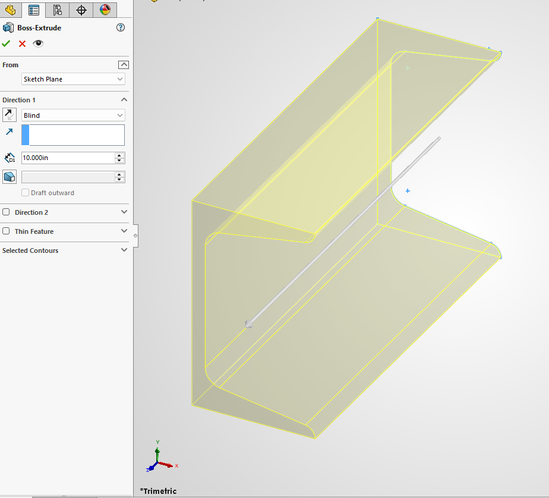Click the draft angle up spinner
549x498 pixels.
[x=119, y=174]
